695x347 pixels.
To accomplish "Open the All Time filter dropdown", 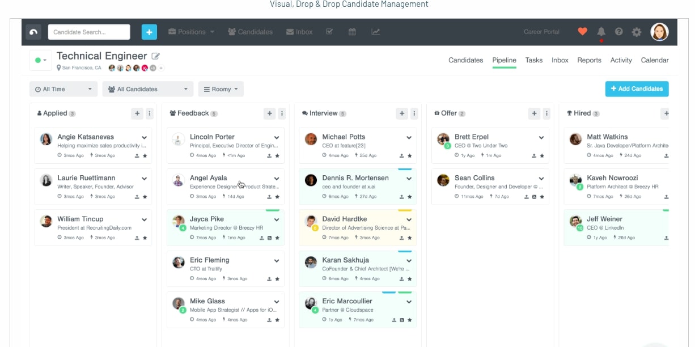I will 63,89.
